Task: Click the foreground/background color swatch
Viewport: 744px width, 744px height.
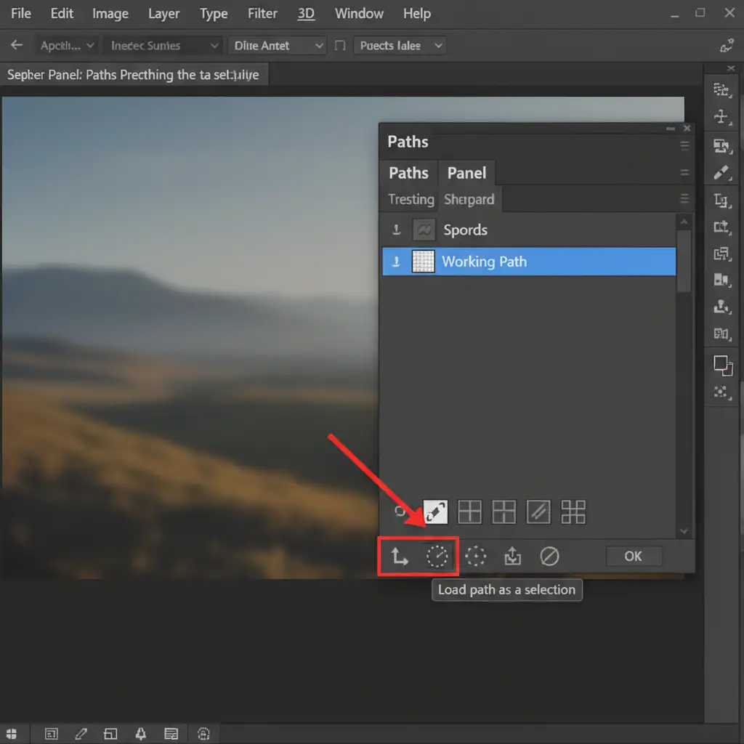Action: (721, 365)
